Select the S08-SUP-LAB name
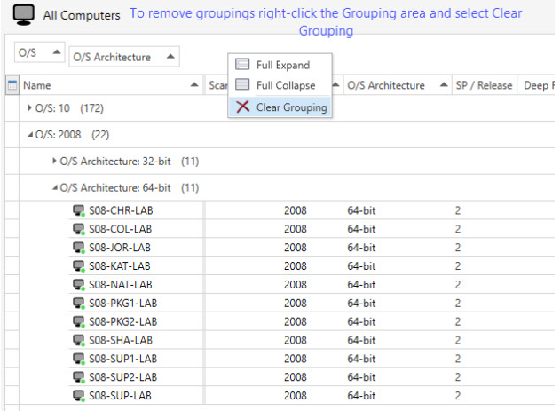 pos(120,396)
